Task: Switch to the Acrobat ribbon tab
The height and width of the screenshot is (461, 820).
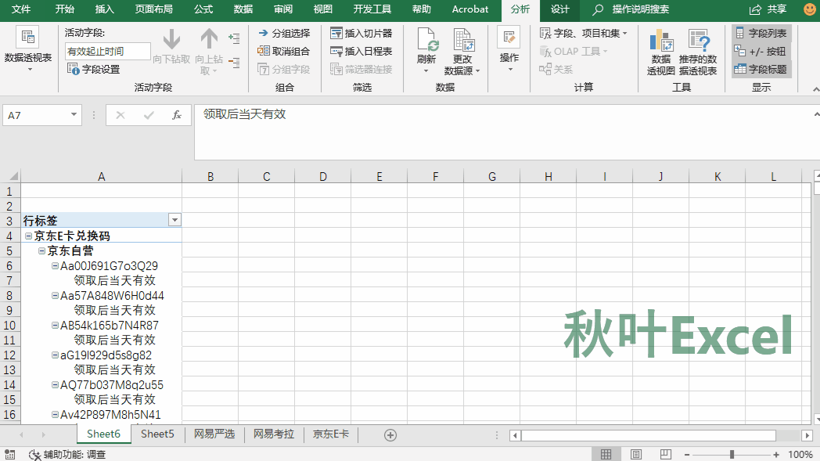Action: point(470,9)
